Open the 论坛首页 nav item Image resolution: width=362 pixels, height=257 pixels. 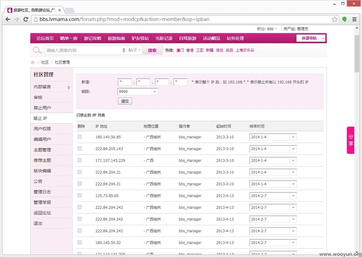pos(45,38)
